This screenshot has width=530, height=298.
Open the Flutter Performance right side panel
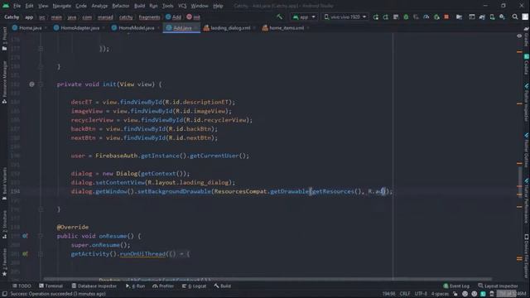[x=526, y=201]
